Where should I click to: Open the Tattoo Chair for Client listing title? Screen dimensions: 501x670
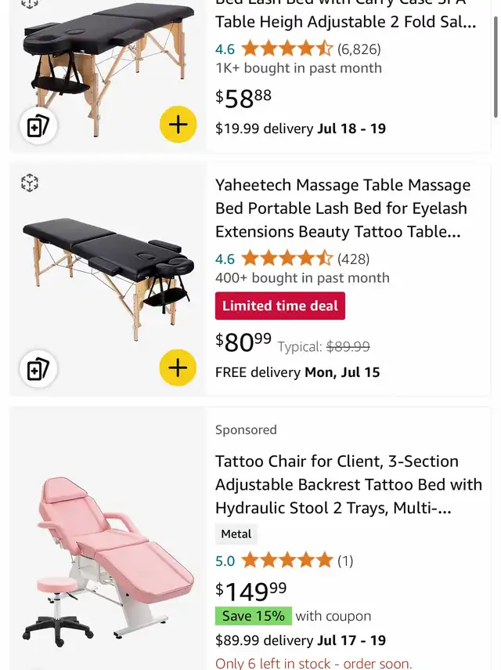348,484
